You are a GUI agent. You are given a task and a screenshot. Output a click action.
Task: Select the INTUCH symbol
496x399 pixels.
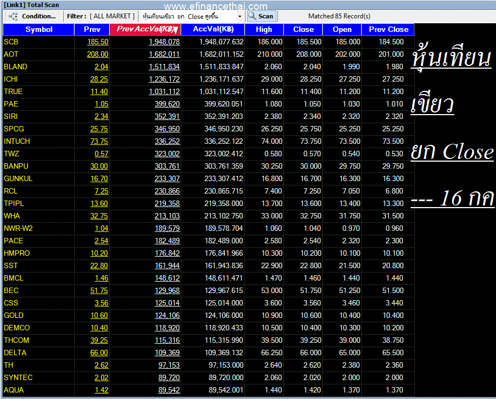point(17,141)
